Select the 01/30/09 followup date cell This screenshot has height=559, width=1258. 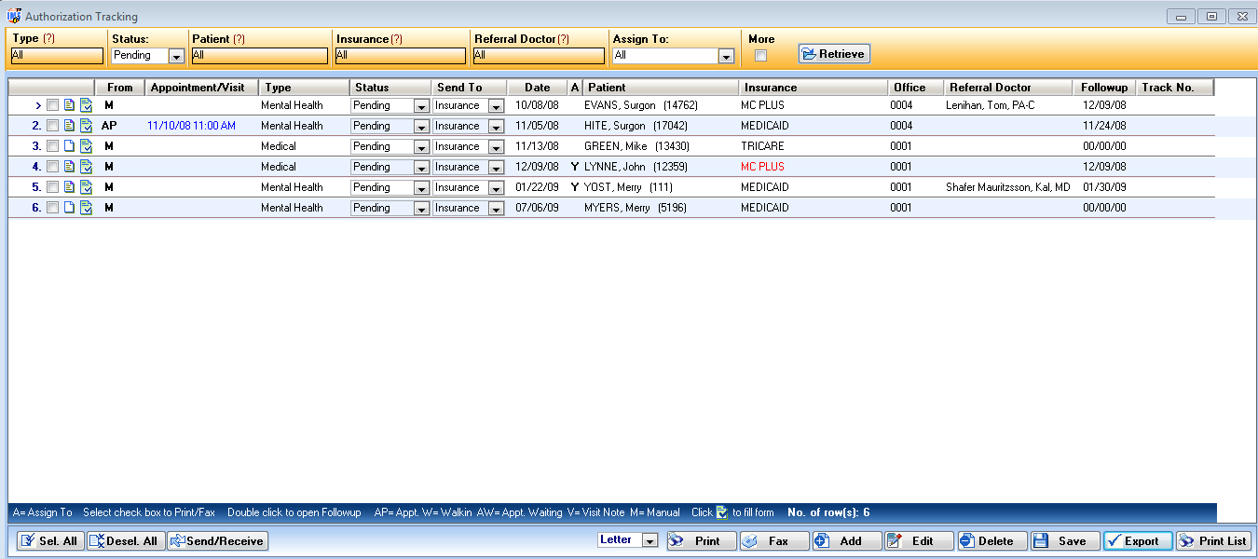pyautogui.click(x=1104, y=187)
